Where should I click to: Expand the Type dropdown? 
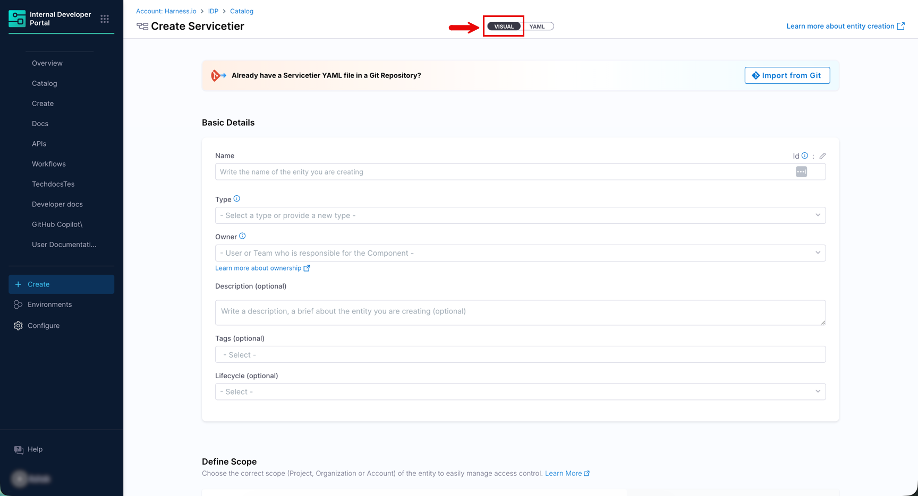tap(520, 215)
